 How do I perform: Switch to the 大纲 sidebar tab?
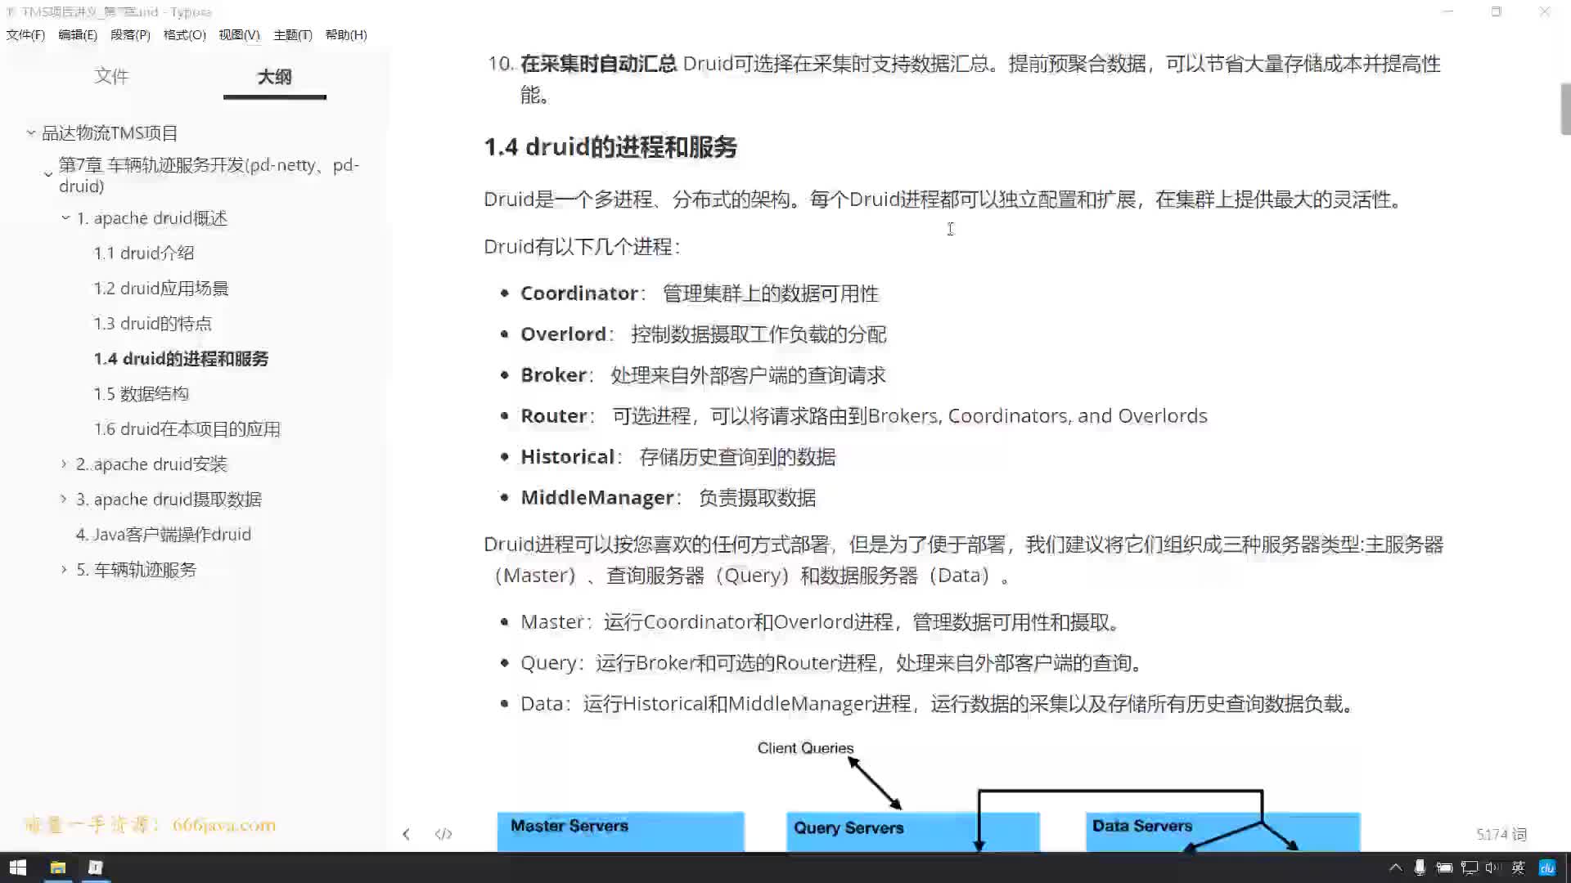click(275, 77)
